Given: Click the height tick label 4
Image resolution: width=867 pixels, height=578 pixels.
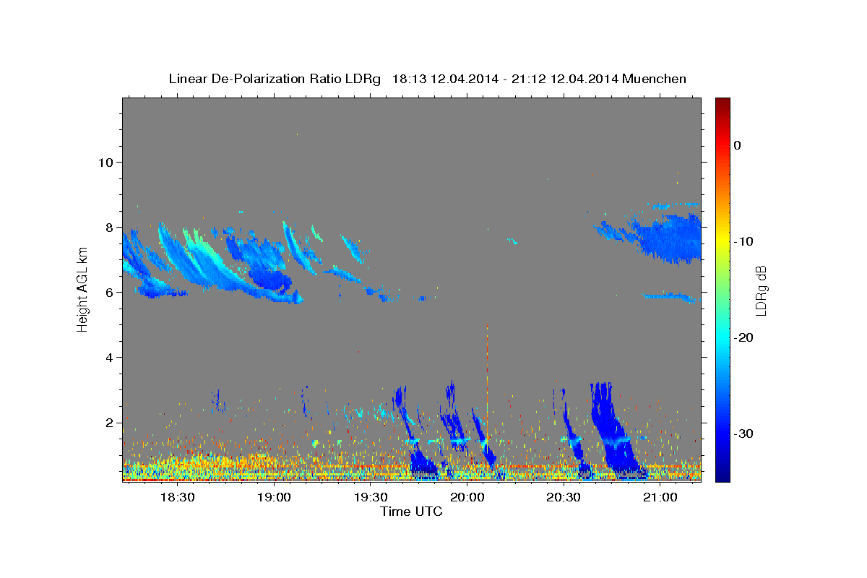Looking at the screenshot, I should point(109,358).
